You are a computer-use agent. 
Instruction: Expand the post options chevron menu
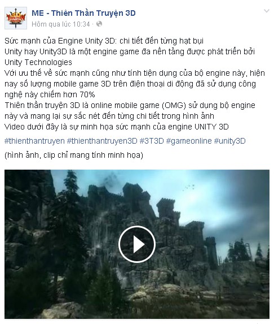[267, 11]
